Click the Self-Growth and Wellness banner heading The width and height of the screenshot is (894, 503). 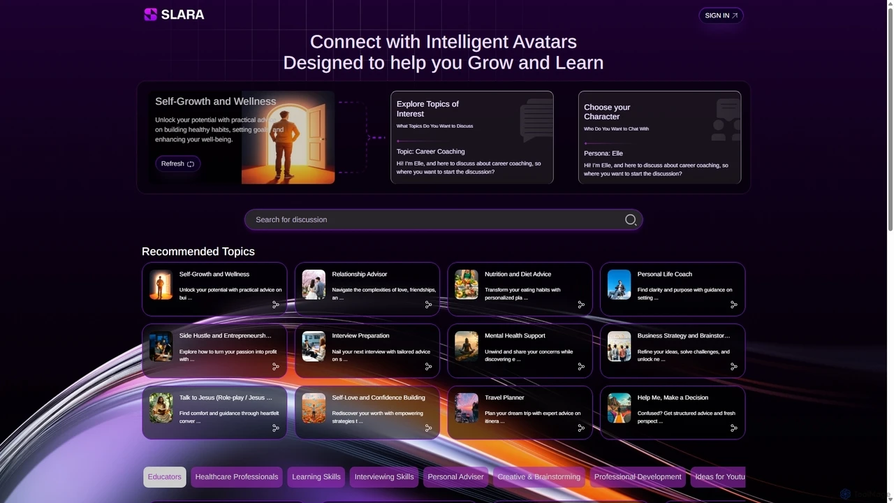(x=216, y=101)
